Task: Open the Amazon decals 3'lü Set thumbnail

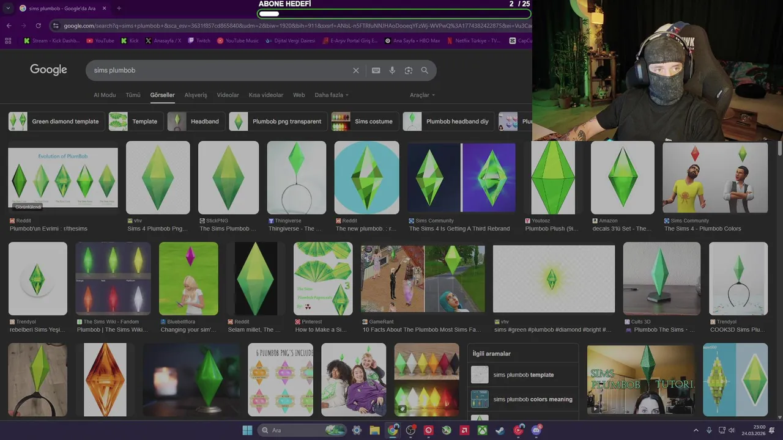Action: tap(623, 178)
